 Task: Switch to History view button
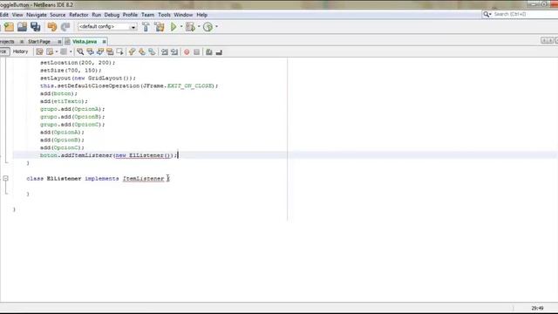[x=20, y=51]
